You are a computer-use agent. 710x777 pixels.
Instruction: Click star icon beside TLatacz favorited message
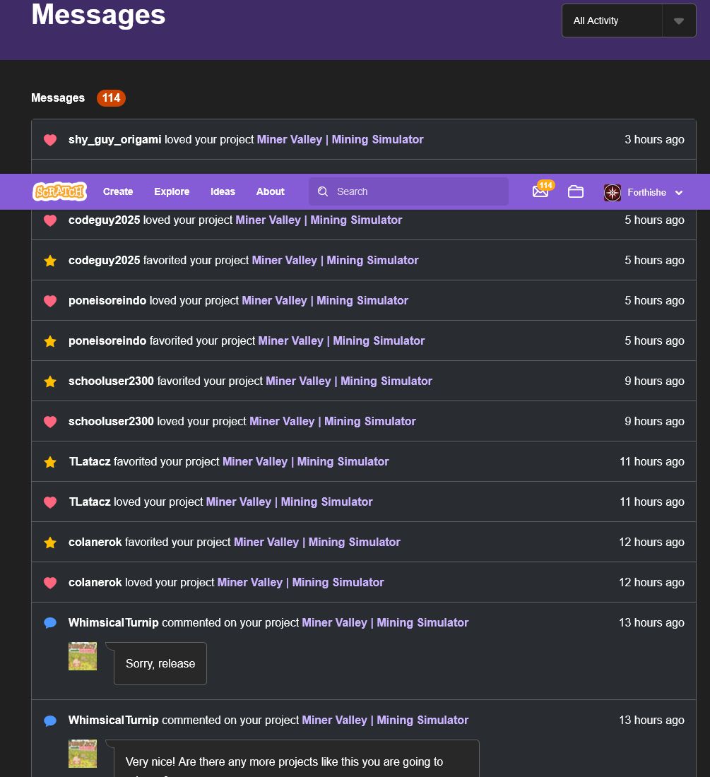[x=50, y=462]
